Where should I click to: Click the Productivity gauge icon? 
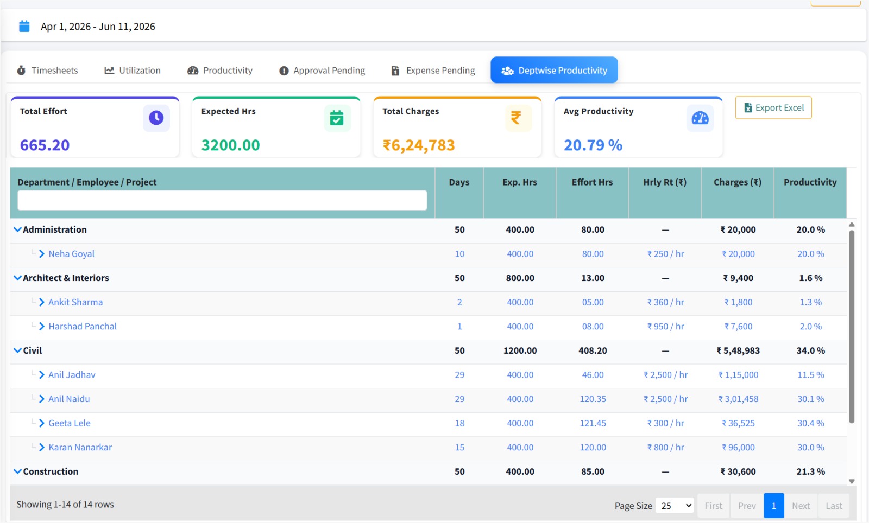point(193,71)
